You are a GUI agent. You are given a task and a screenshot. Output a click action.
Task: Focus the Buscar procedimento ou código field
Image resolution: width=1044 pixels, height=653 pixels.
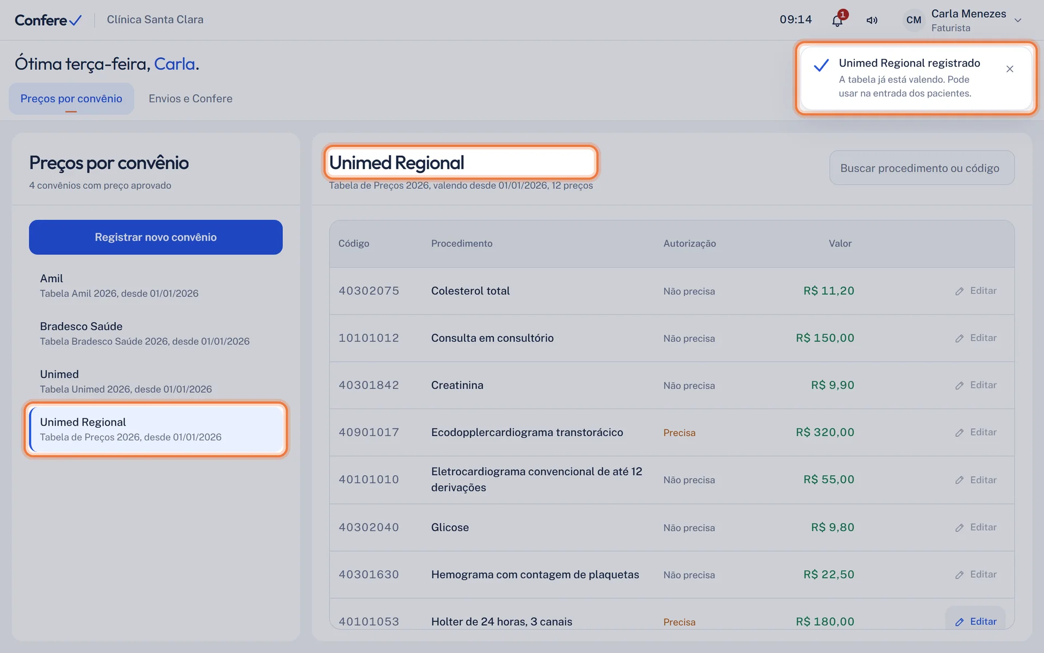click(x=922, y=168)
